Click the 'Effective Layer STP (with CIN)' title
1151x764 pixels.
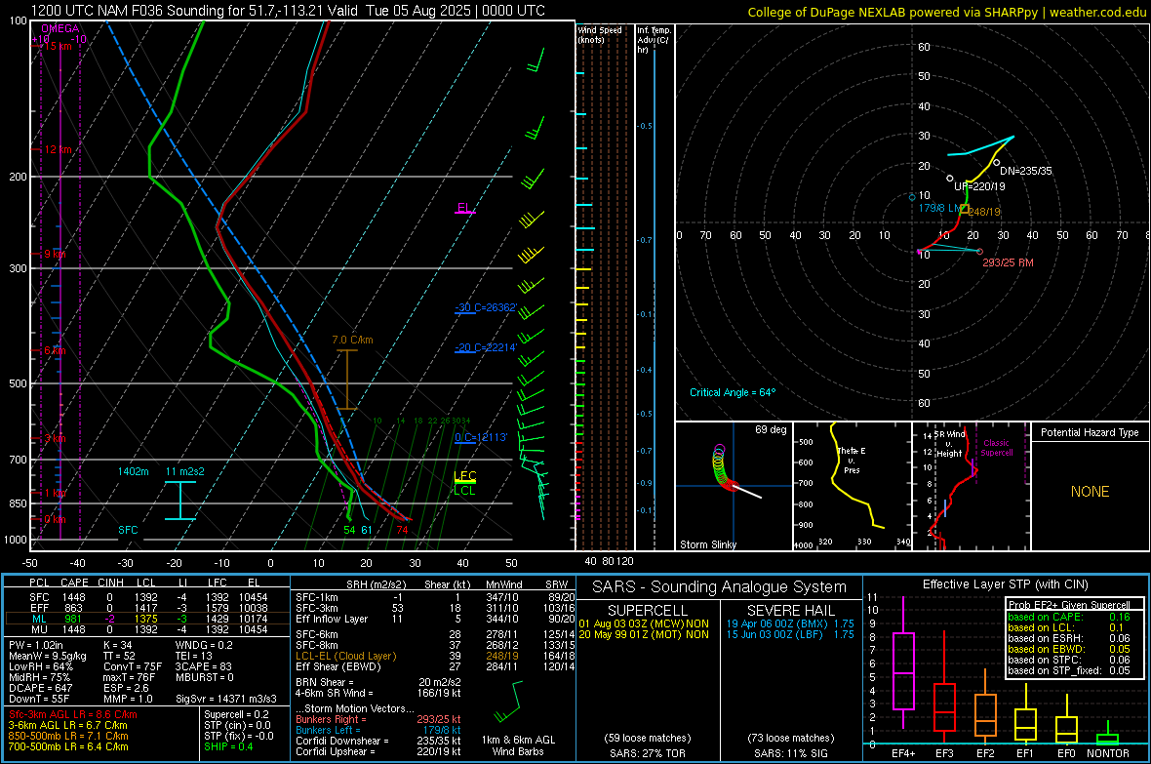coord(1005,584)
